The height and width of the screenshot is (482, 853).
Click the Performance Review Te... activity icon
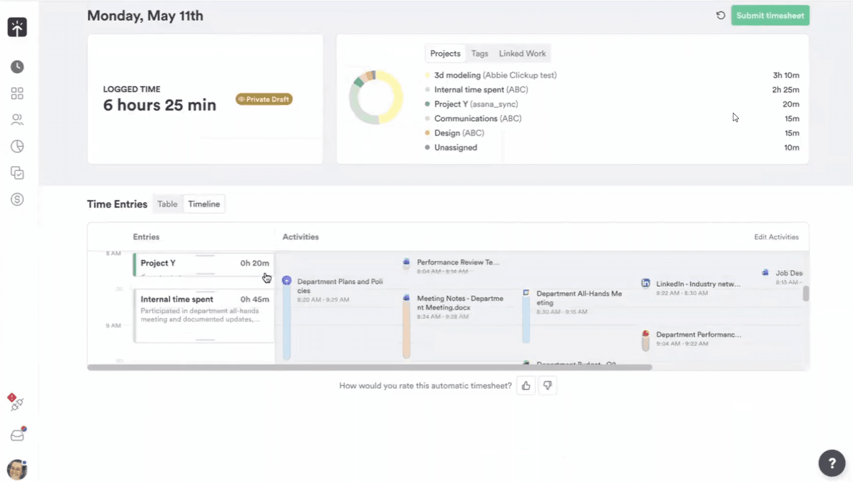click(x=406, y=261)
